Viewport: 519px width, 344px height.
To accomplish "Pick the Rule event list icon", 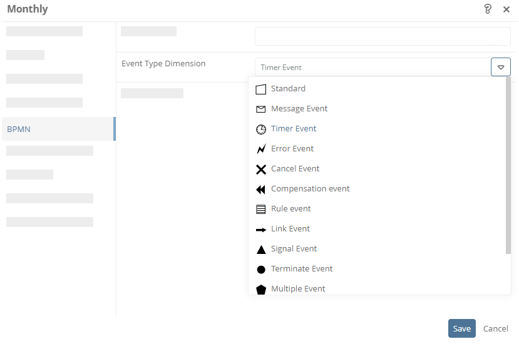I will coord(261,210).
